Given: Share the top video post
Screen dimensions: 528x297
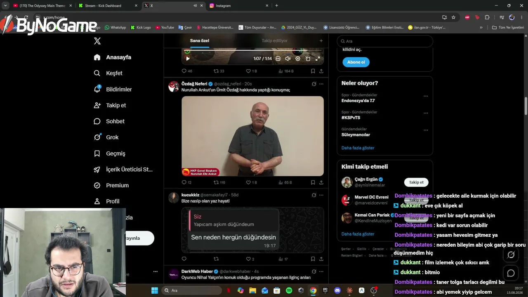Looking at the screenshot, I should [x=321, y=71].
